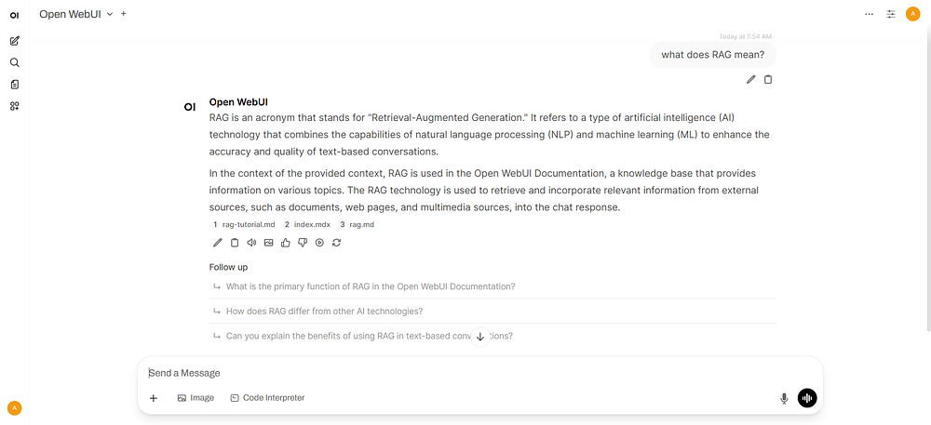
Task: Open the sidebar search icon
Action: tap(15, 63)
